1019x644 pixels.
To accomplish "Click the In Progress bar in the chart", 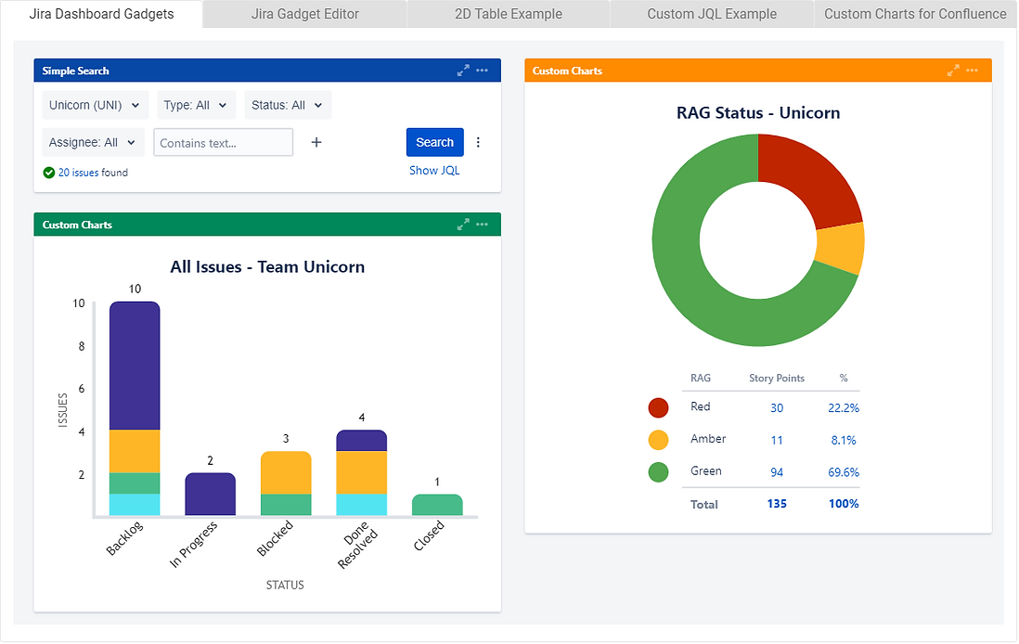I will click(x=210, y=494).
